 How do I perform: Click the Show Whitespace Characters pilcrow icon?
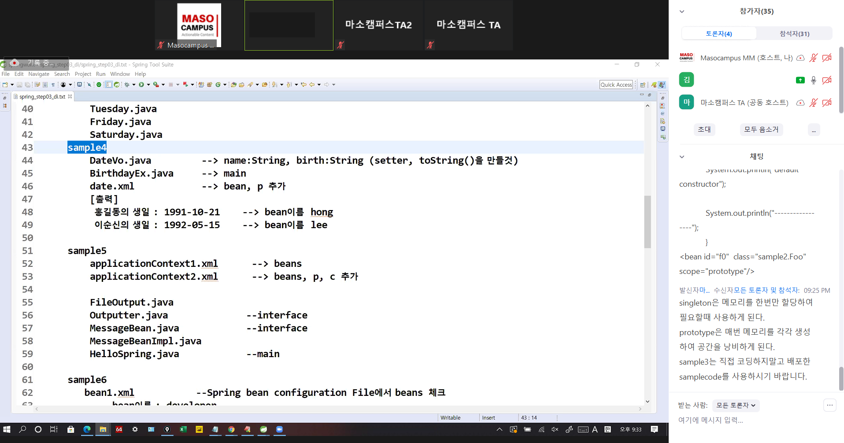point(53,85)
